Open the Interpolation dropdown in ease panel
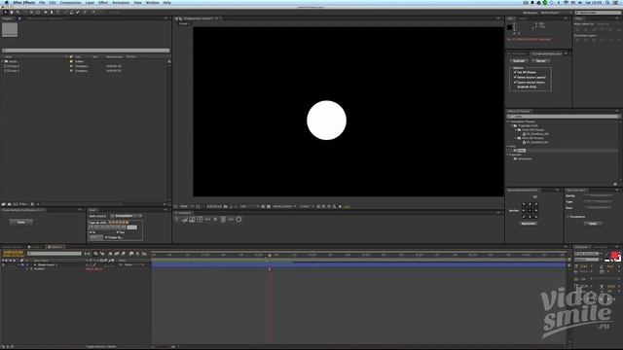623x350 pixels. point(126,216)
